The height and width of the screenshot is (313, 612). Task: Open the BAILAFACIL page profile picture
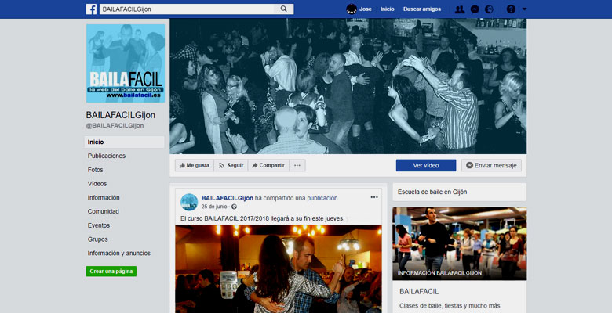(126, 63)
